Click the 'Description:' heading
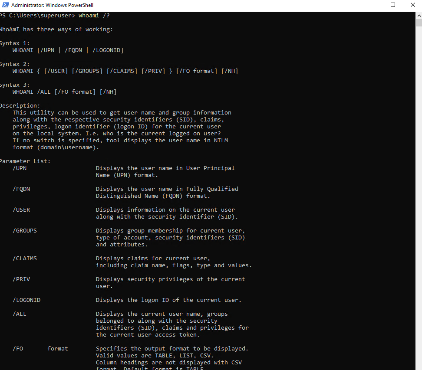 pos(20,106)
